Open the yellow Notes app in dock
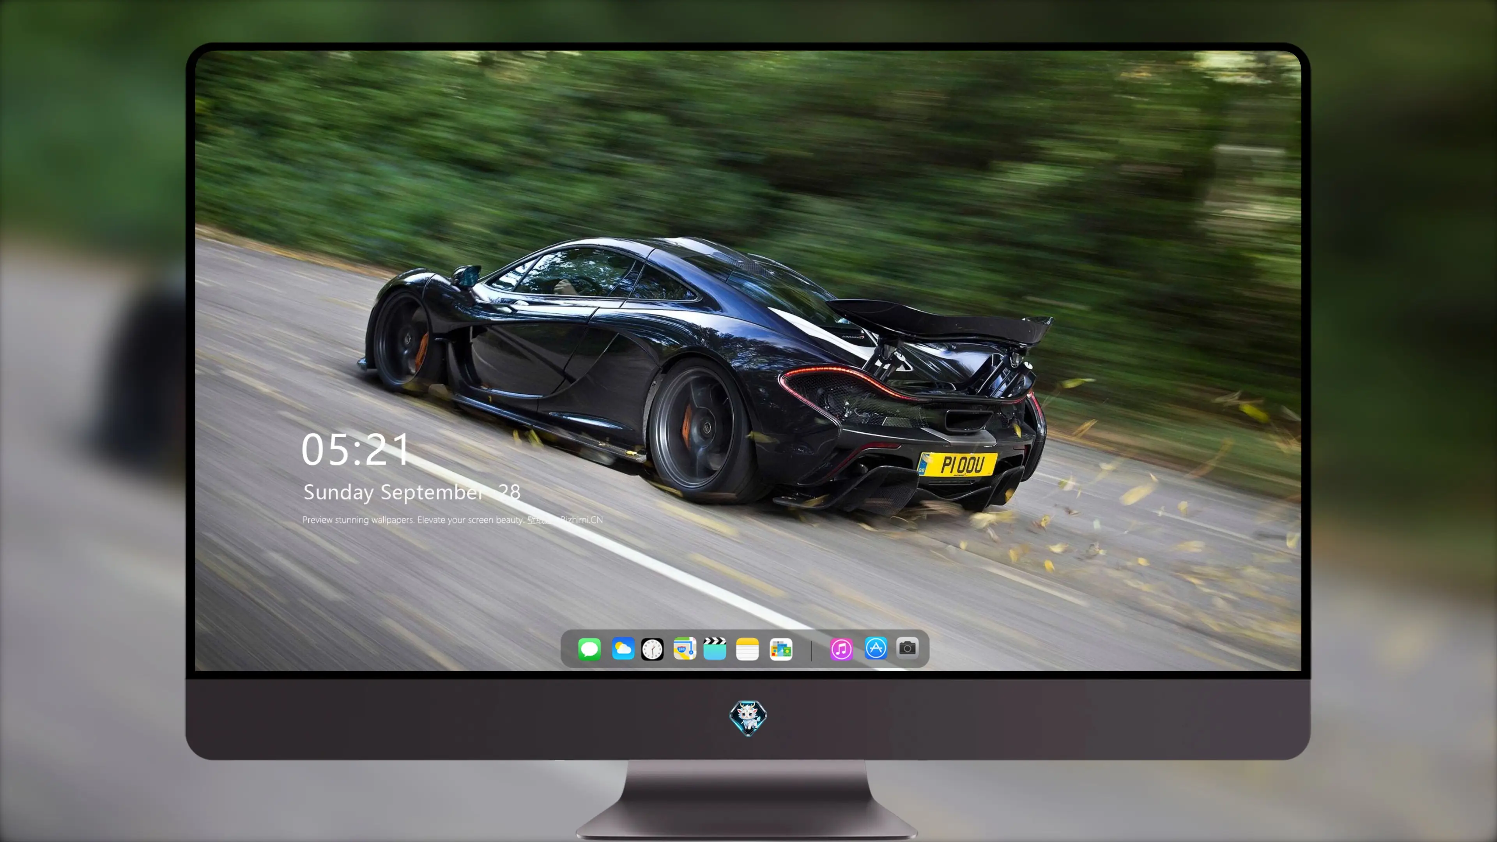The width and height of the screenshot is (1497, 842). point(747,649)
